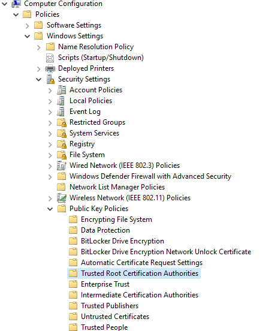Click the Name Resolution Policy folder icon
Screen dimensions: 266x331
50,47
